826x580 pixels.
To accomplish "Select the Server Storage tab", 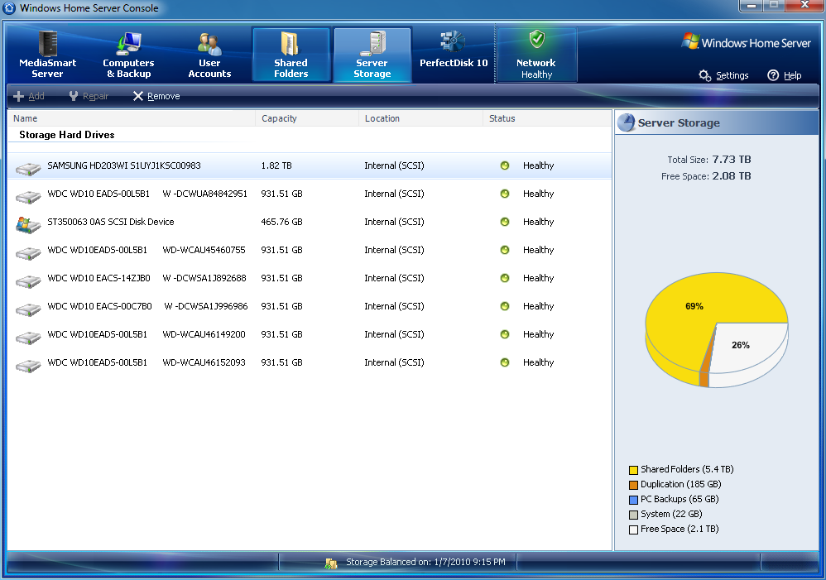I will pyautogui.click(x=372, y=55).
